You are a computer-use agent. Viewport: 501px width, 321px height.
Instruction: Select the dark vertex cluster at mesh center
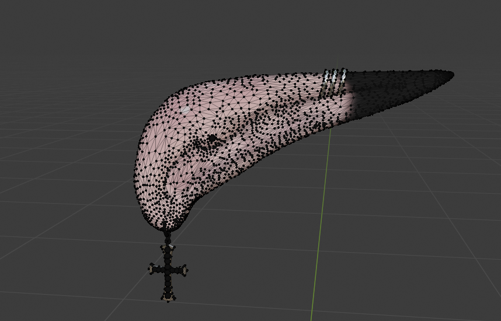(x=211, y=139)
